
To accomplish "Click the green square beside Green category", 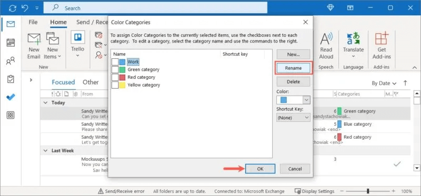I will [x=123, y=70].
